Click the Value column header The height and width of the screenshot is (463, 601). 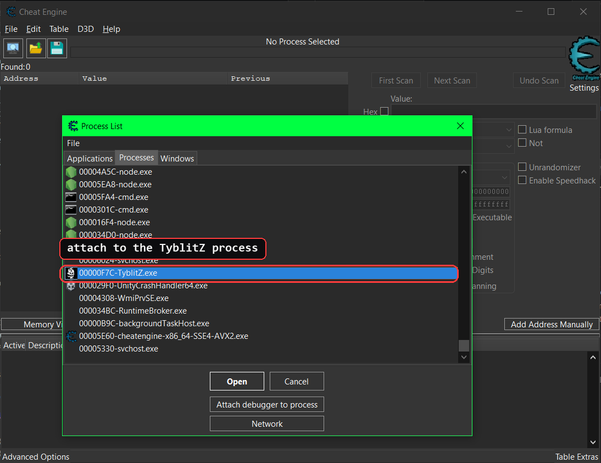pos(153,78)
